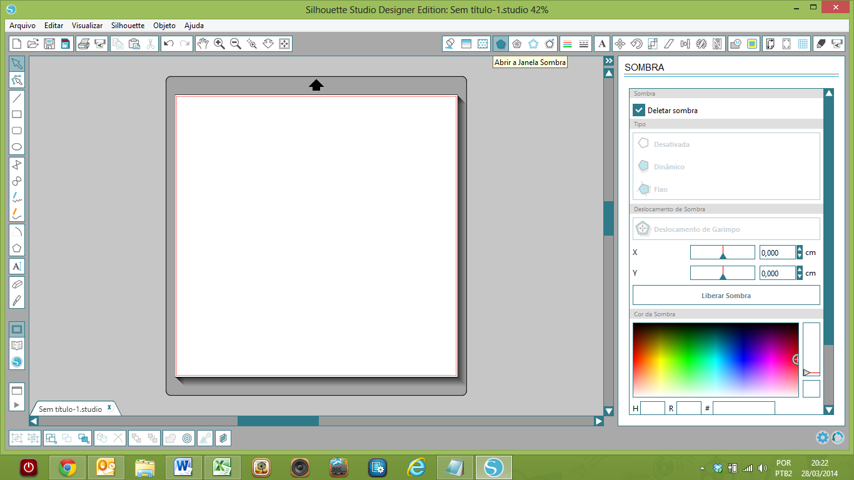The image size is (854, 480).
Task: Click the Y offset value field
Action: pyautogui.click(x=777, y=273)
